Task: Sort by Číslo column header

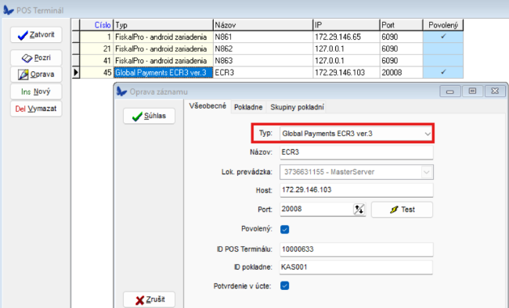Action: tap(96, 25)
